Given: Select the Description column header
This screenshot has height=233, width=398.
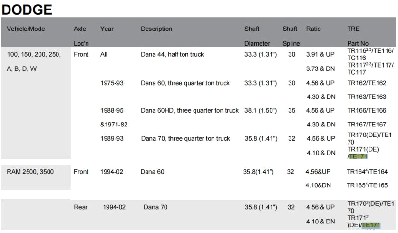Looking at the screenshot, I should pos(156,29).
